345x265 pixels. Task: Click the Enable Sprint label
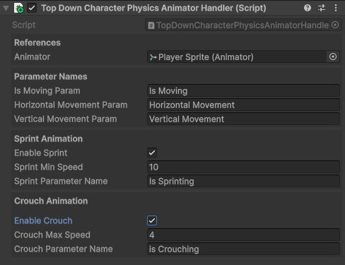click(x=41, y=153)
